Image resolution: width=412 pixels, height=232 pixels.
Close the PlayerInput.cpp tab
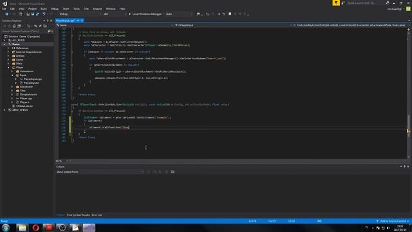tap(82, 21)
